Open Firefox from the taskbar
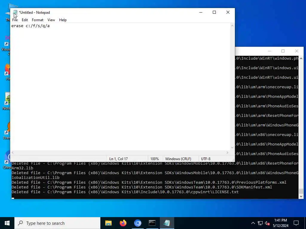 tap(123, 223)
